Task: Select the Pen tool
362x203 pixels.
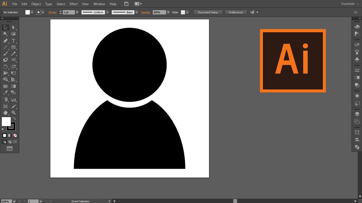Action: [x=5, y=41]
